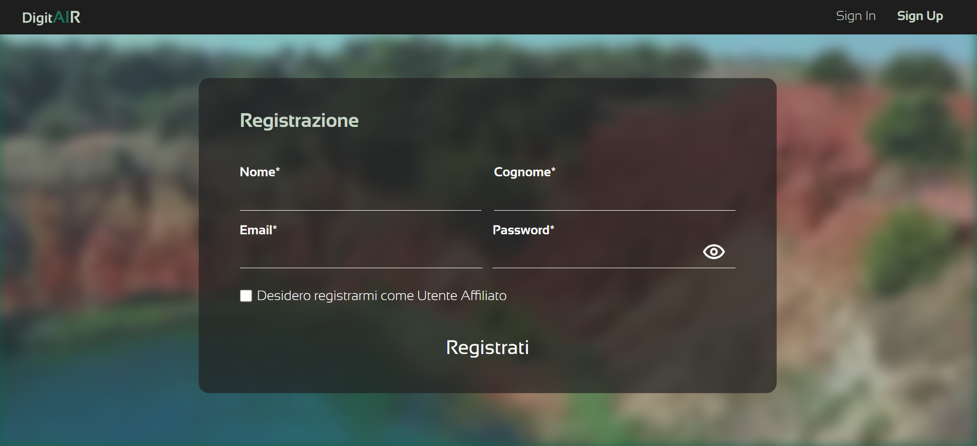Viewport: 977px width, 446px height.
Task: Submit the registration form
Action: pos(487,347)
